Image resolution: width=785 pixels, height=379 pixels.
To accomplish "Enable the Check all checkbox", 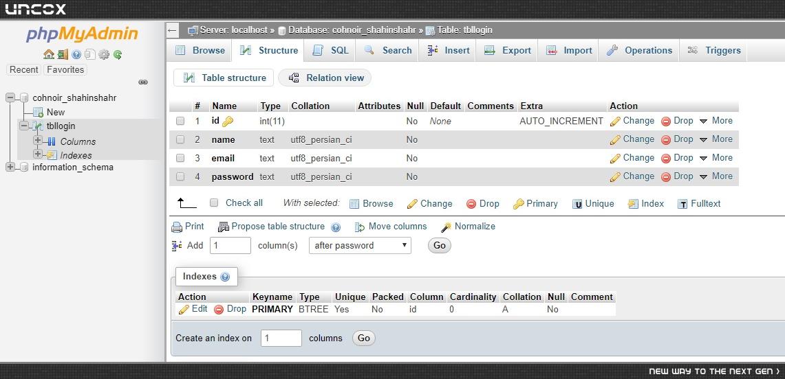I will coord(214,203).
